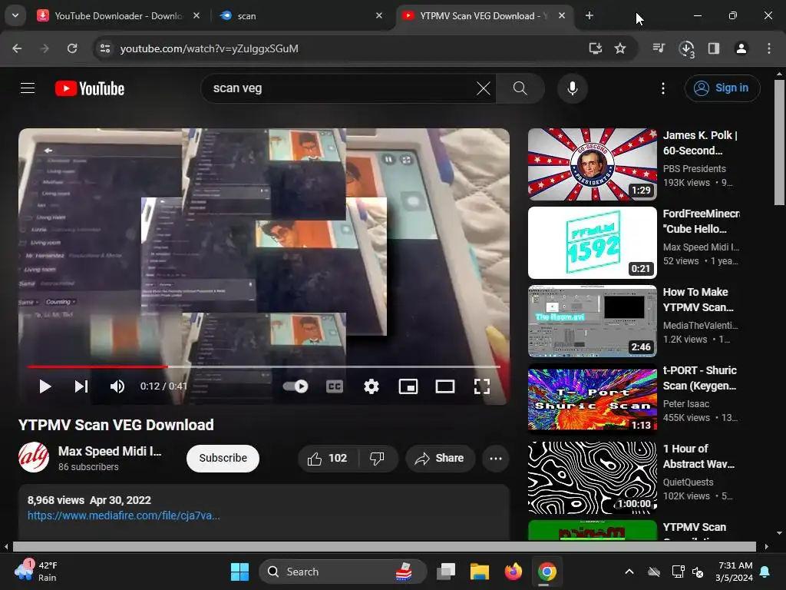Open the Chrome three-dot menu
Viewport: 786px width, 590px height.
click(x=769, y=48)
